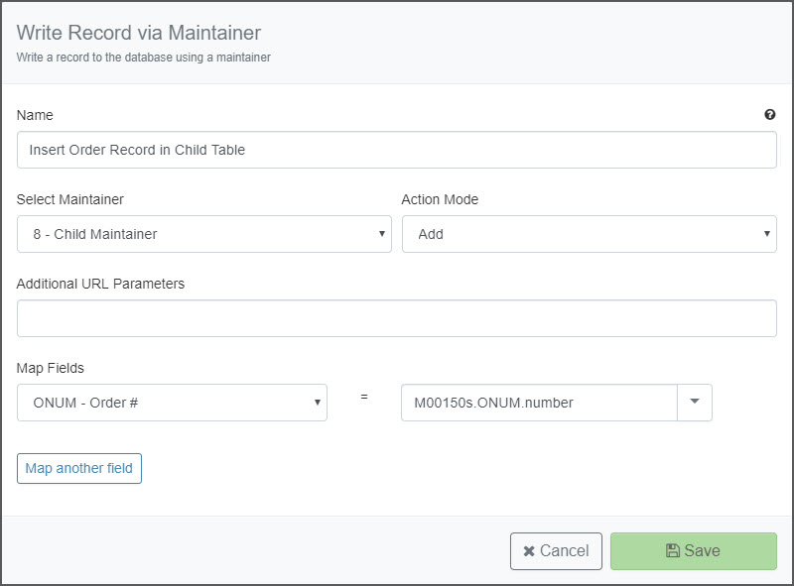The image size is (794, 586).
Task: Expand caret button beside M00150s.ONUM.number
Action: click(695, 403)
